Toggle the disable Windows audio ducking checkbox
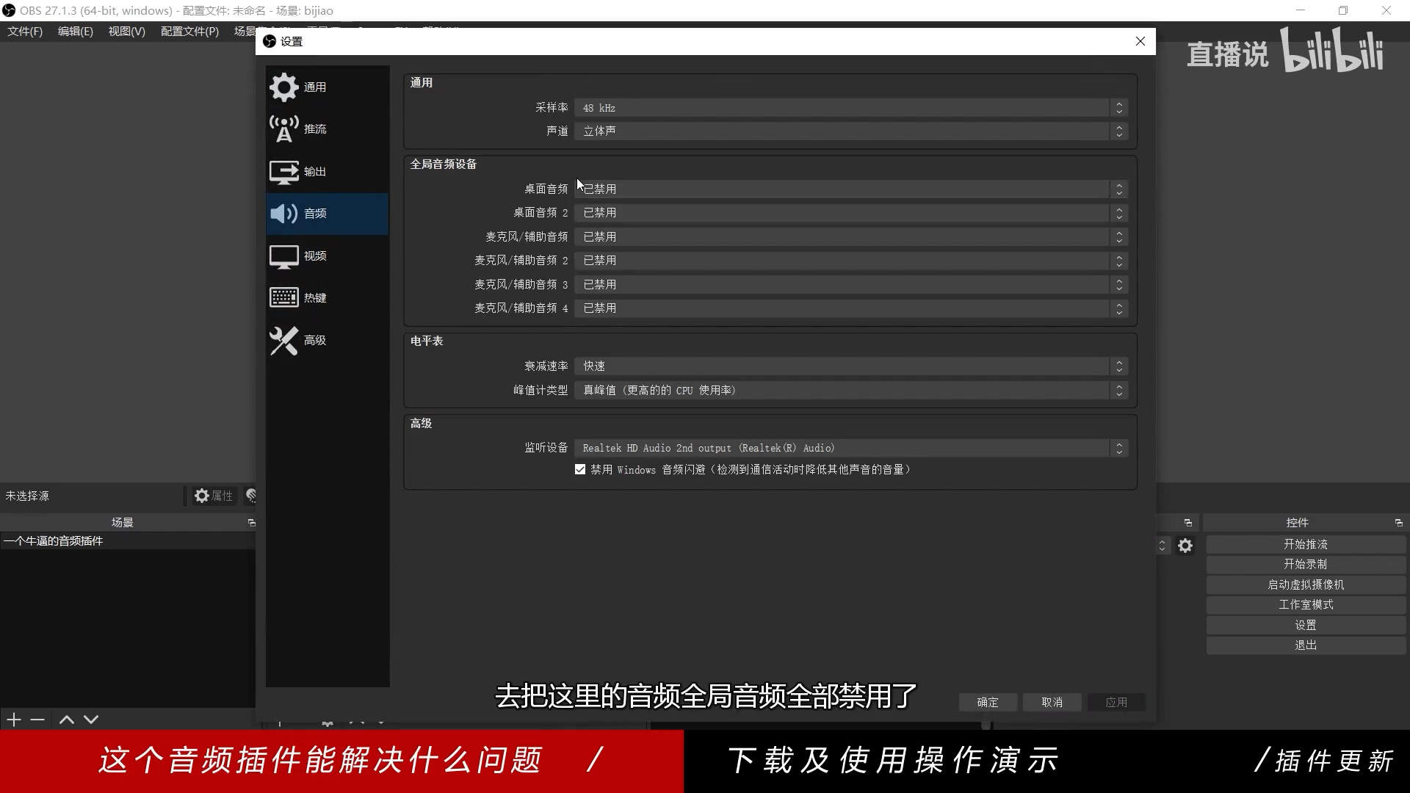Viewport: 1410px width, 793px height. [580, 470]
